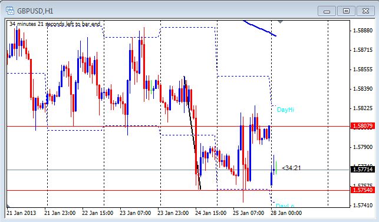
Task: Click the GBPUSD,H1 window title text
Action: coord(35,11)
